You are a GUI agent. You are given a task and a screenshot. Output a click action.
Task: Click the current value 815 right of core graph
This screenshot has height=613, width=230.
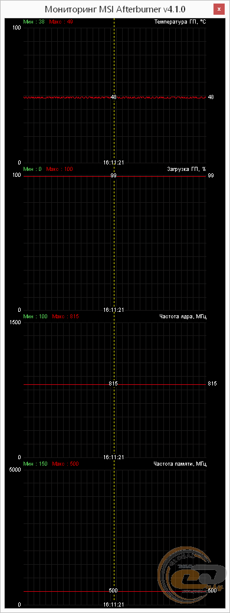pyautogui.click(x=212, y=384)
